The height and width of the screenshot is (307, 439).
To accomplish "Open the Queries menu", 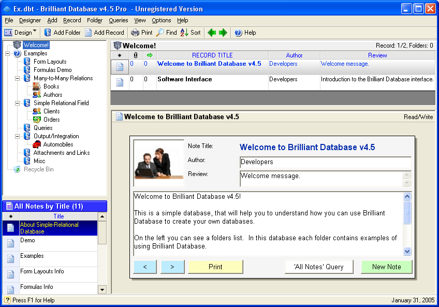I will (x=119, y=20).
